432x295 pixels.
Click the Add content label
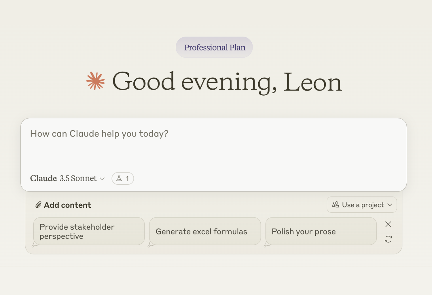tap(67, 205)
